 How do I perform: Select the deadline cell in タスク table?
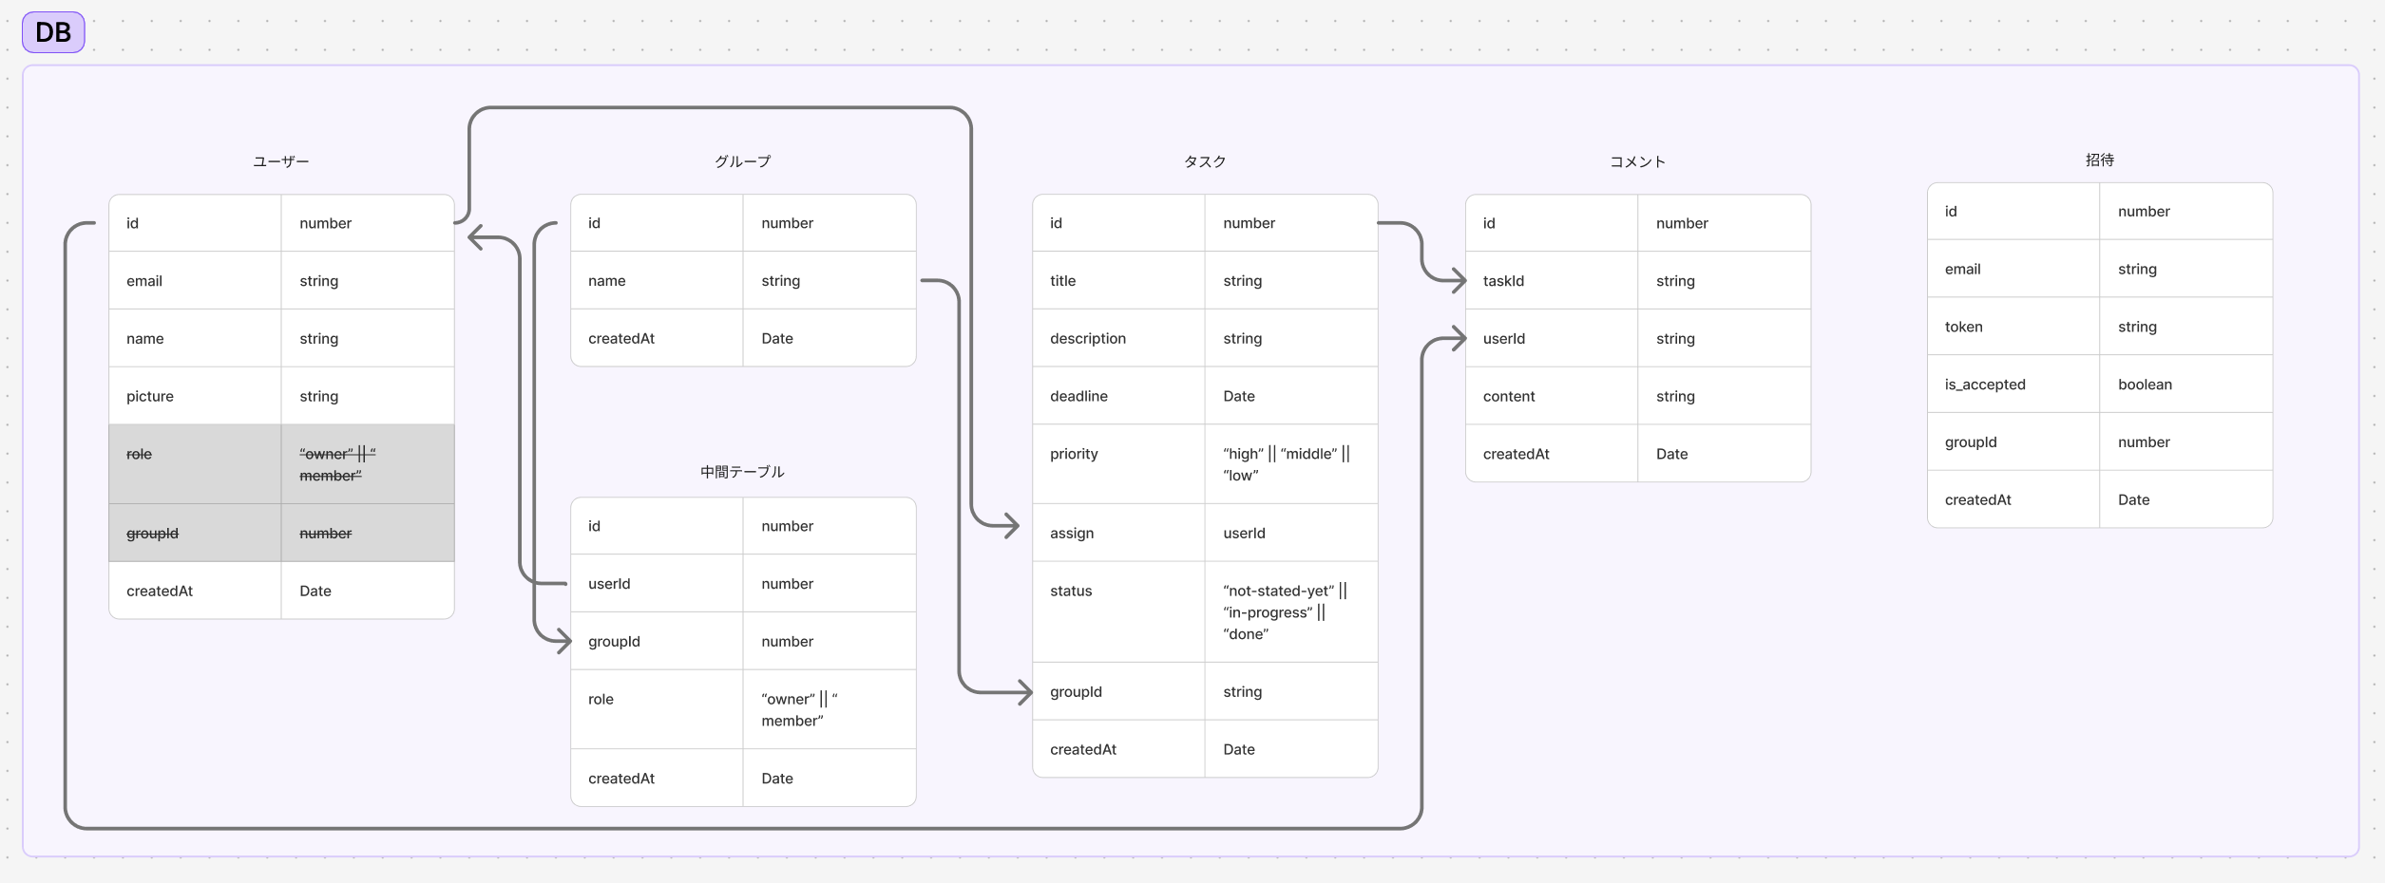coord(1118,396)
